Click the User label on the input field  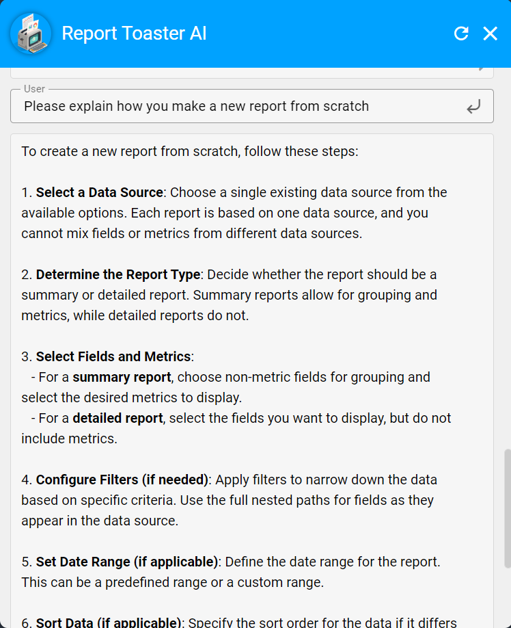[34, 89]
